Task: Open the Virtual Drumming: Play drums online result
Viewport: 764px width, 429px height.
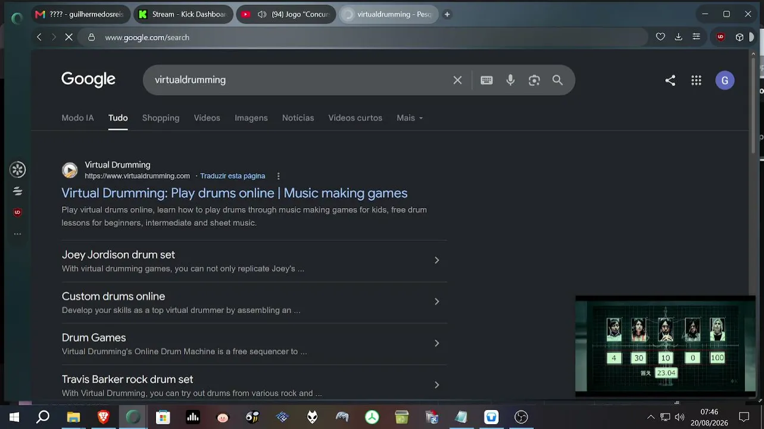Action: coord(235,193)
